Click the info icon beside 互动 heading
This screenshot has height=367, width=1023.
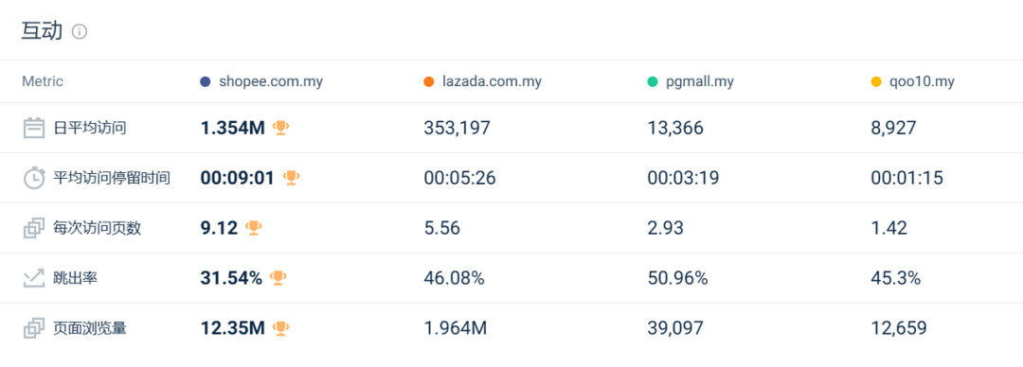(80, 31)
